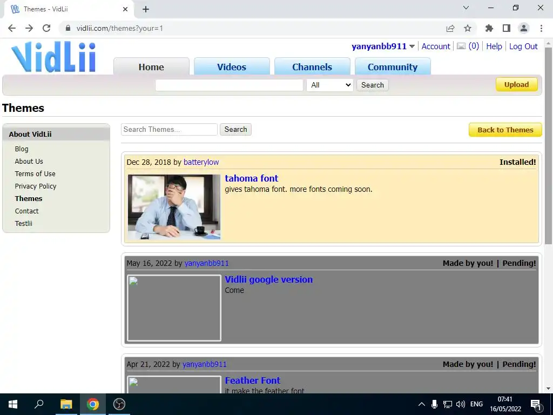This screenshot has height=415, width=553.
Task: Open the batterylow author link
Action: [201, 162]
